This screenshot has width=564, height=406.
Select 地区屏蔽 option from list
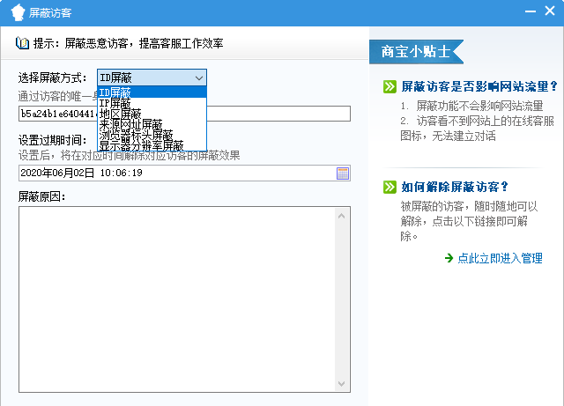pyautogui.click(x=152, y=114)
